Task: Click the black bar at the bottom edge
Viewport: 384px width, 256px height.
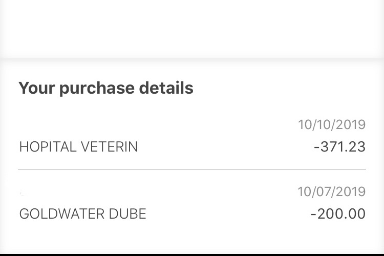Action: (x=192, y=255)
